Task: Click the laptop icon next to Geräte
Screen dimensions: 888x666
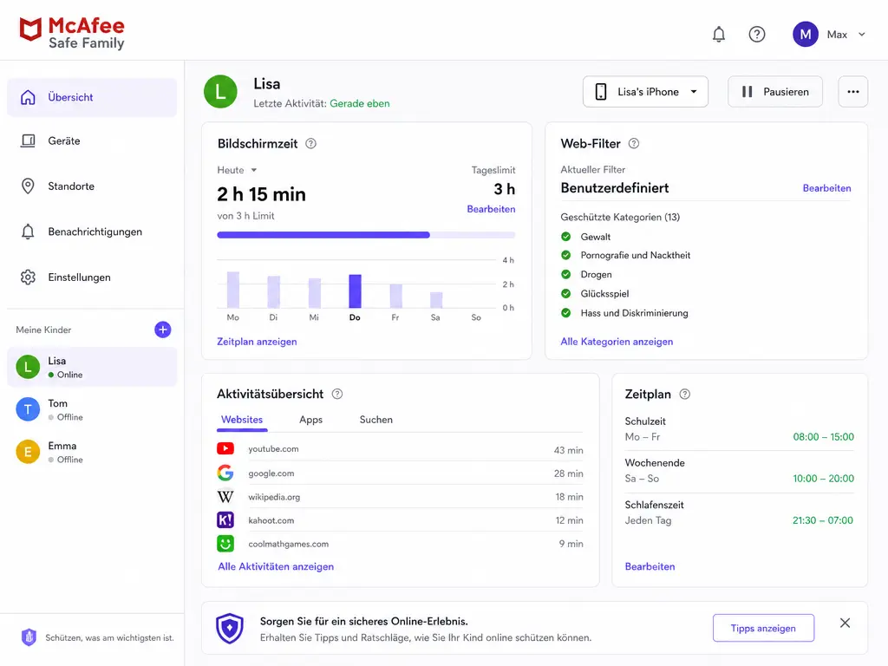Action: click(28, 141)
